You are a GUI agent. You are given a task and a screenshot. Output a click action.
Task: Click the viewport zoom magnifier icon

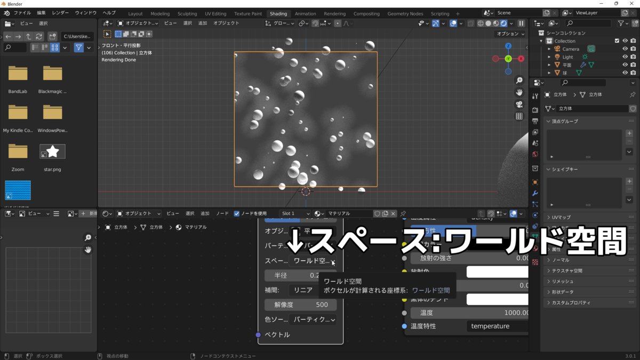[519, 81]
